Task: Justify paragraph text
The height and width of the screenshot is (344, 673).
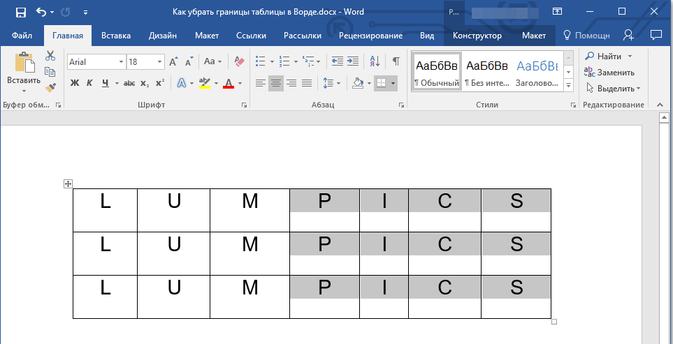Action: (307, 83)
